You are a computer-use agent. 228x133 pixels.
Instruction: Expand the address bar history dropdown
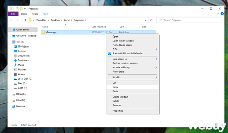pyautogui.click(x=145, y=20)
